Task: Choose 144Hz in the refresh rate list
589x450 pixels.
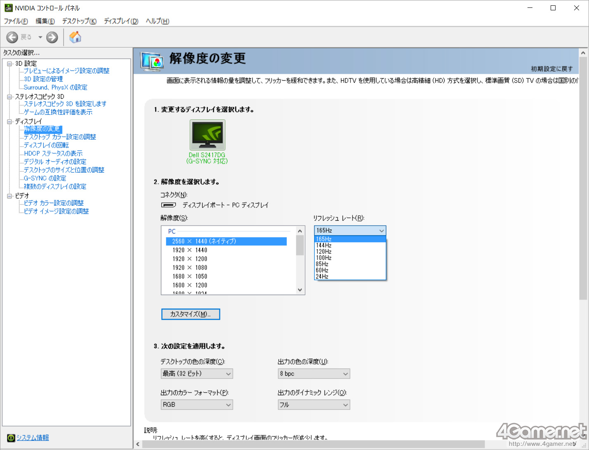Action: tap(350, 245)
